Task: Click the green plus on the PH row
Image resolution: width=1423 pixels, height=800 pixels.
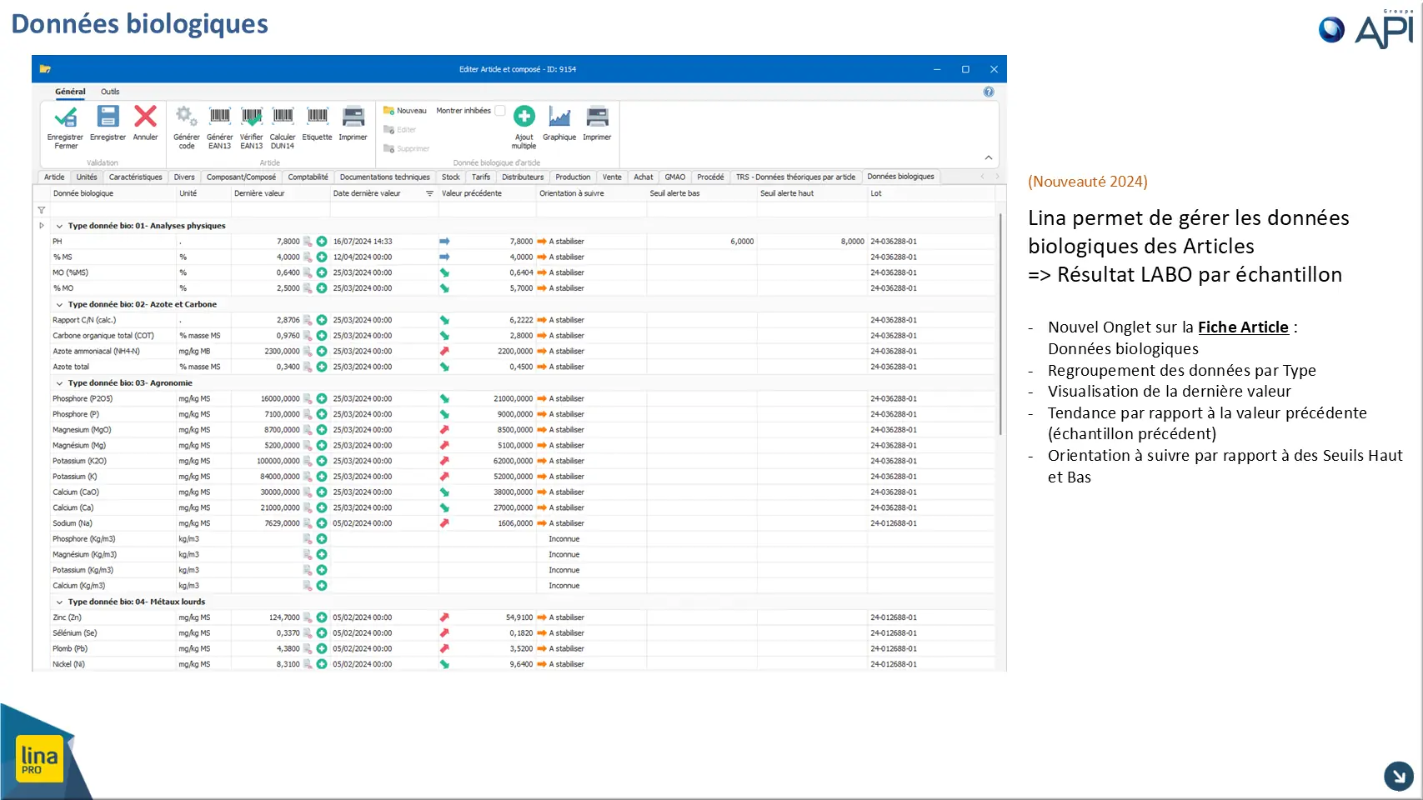Action: pyautogui.click(x=322, y=242)
